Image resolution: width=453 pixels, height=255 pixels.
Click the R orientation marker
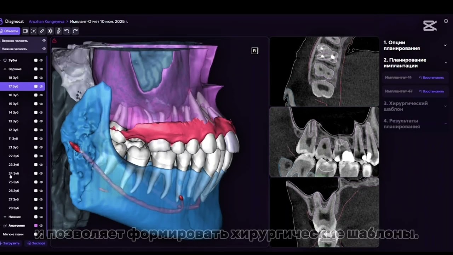(x=254, y=51)
